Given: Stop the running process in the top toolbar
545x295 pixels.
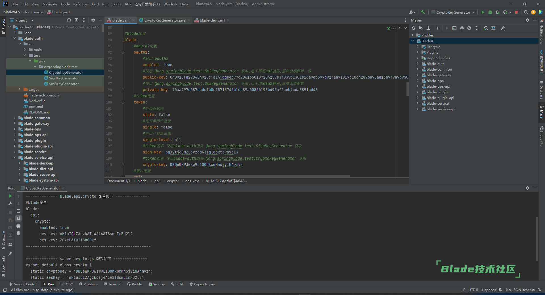Looking at the screenshot, I should pyautogui.click(x=517, y=12).
